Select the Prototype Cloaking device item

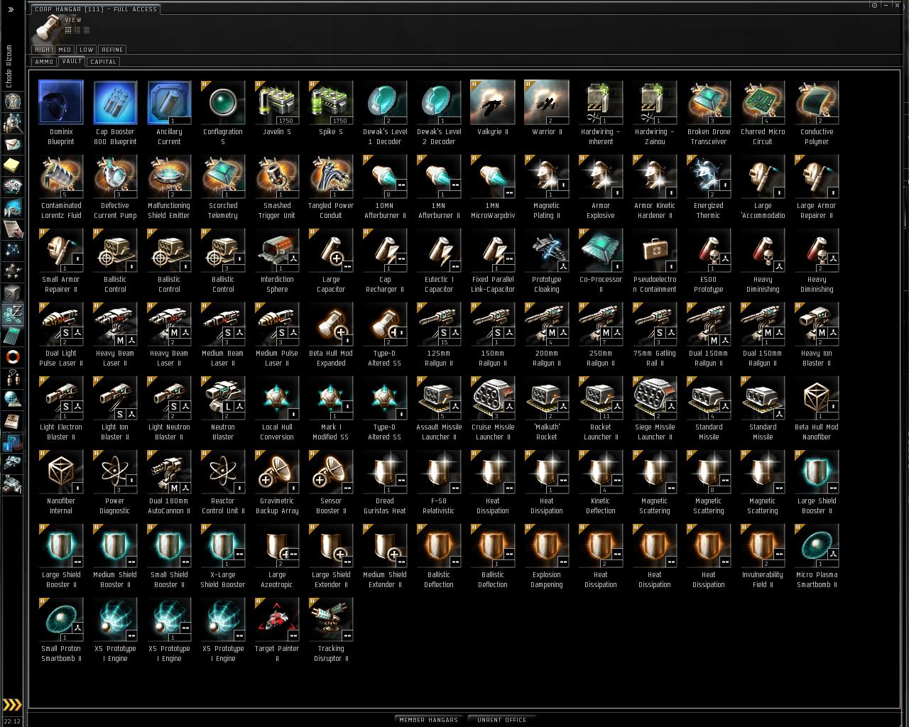coord(547,261)
